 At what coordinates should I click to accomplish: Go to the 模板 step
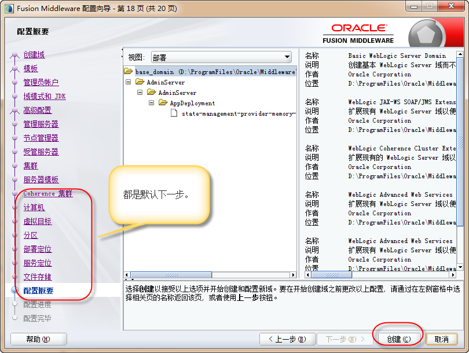point(31,69)
